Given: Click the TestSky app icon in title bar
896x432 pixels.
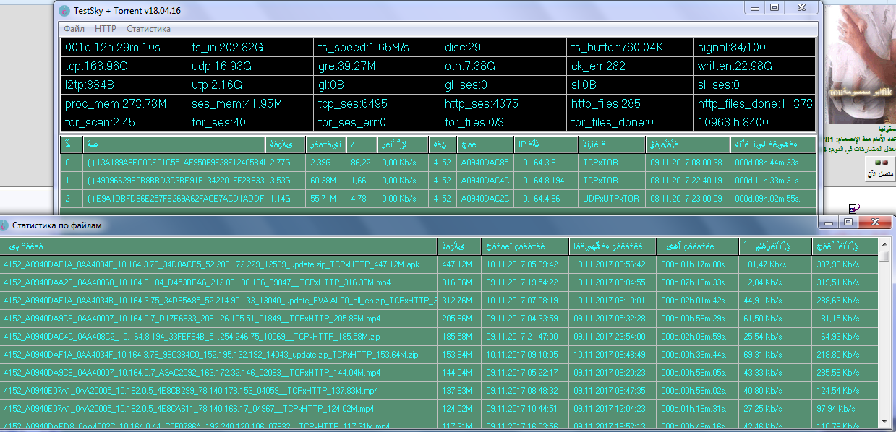Looking at the screenshot, I should tap(64, 10).
